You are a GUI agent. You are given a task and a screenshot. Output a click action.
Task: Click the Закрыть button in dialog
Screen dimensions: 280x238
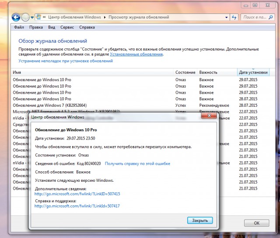(200, 221)
